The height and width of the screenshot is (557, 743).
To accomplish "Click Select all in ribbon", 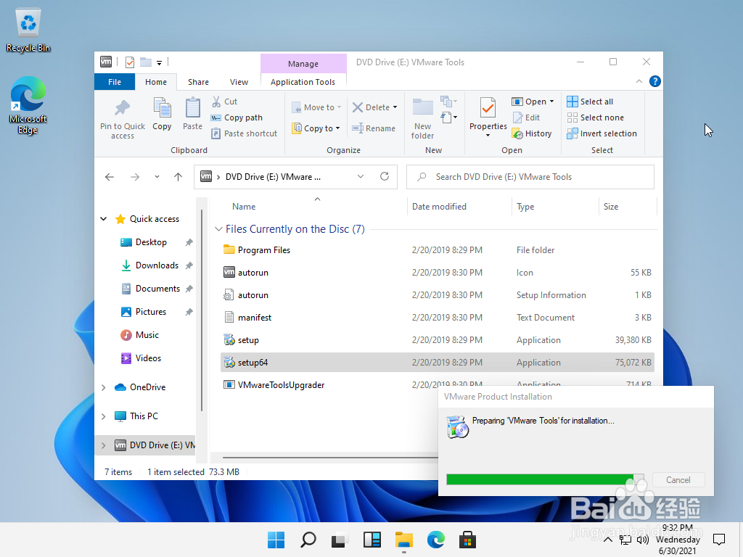I will [589, 102].
